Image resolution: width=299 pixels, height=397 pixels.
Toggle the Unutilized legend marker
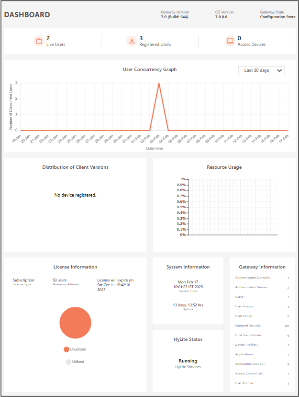coord(66,349)
